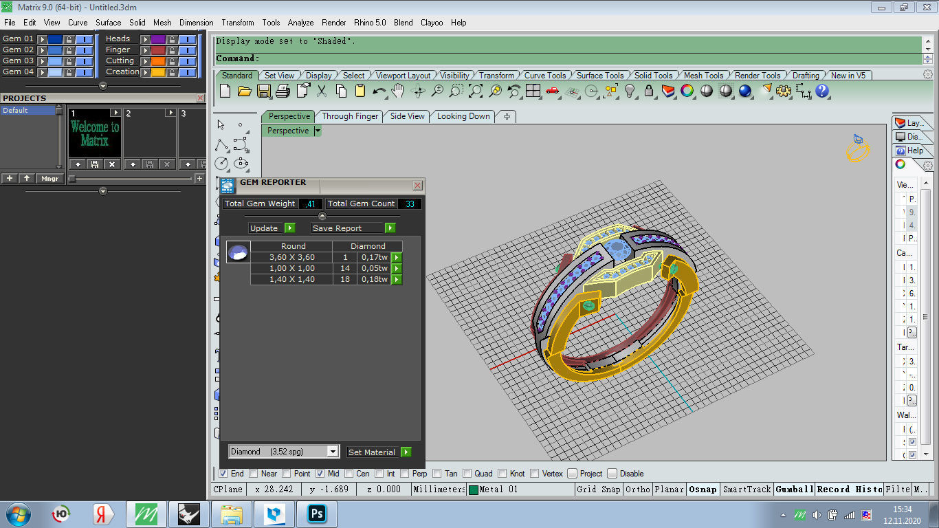Toggle the End osnap checkbox
The height and width of the screenshot is (528, 939).
(223, 474)
